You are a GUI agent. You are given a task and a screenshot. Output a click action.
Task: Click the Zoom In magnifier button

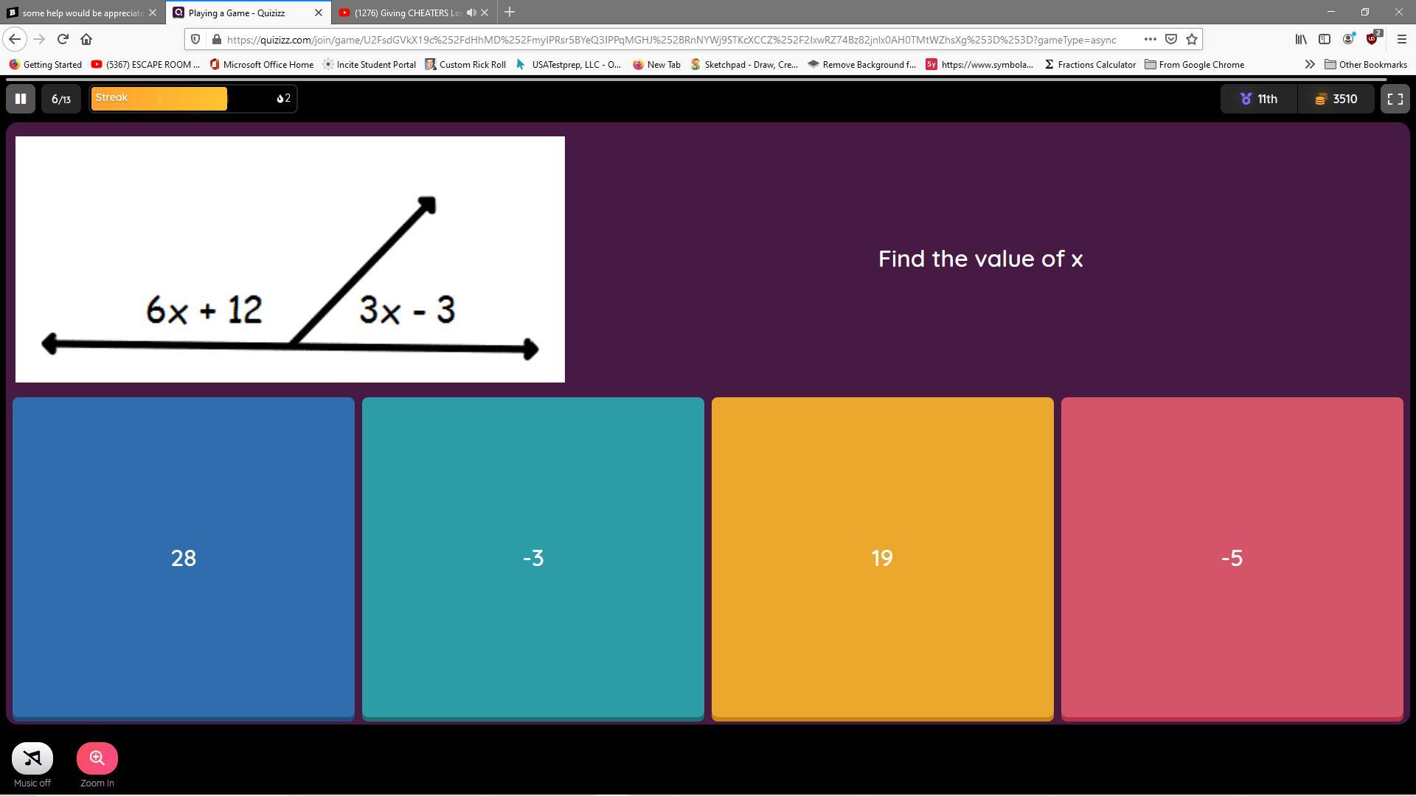[97, 758]
